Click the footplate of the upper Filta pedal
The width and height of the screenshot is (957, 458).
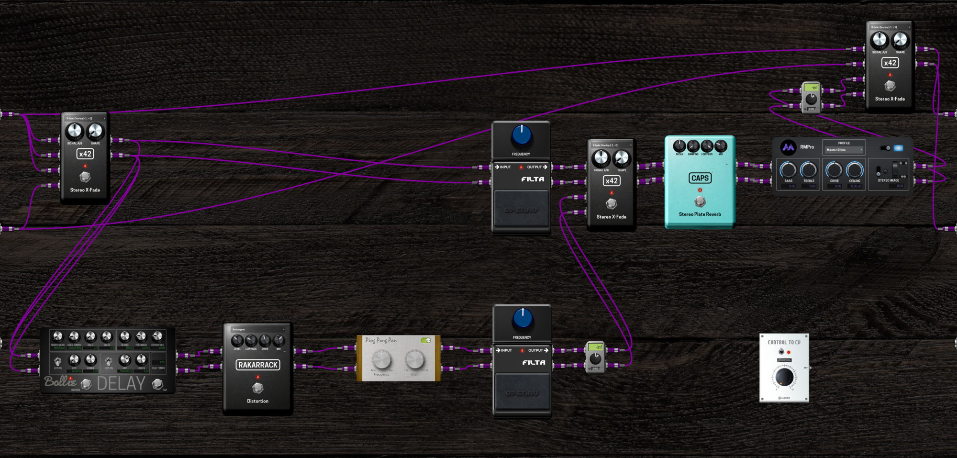point(521,208)
